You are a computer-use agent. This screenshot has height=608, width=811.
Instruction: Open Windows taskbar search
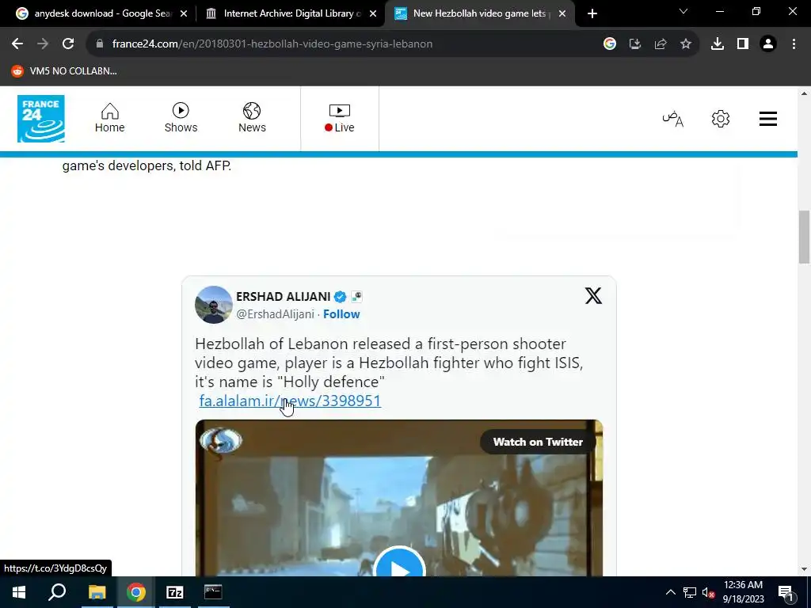point(57,592)
